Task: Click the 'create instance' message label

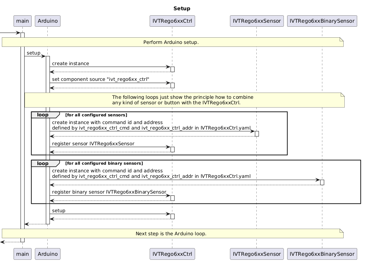Action: 70,64
